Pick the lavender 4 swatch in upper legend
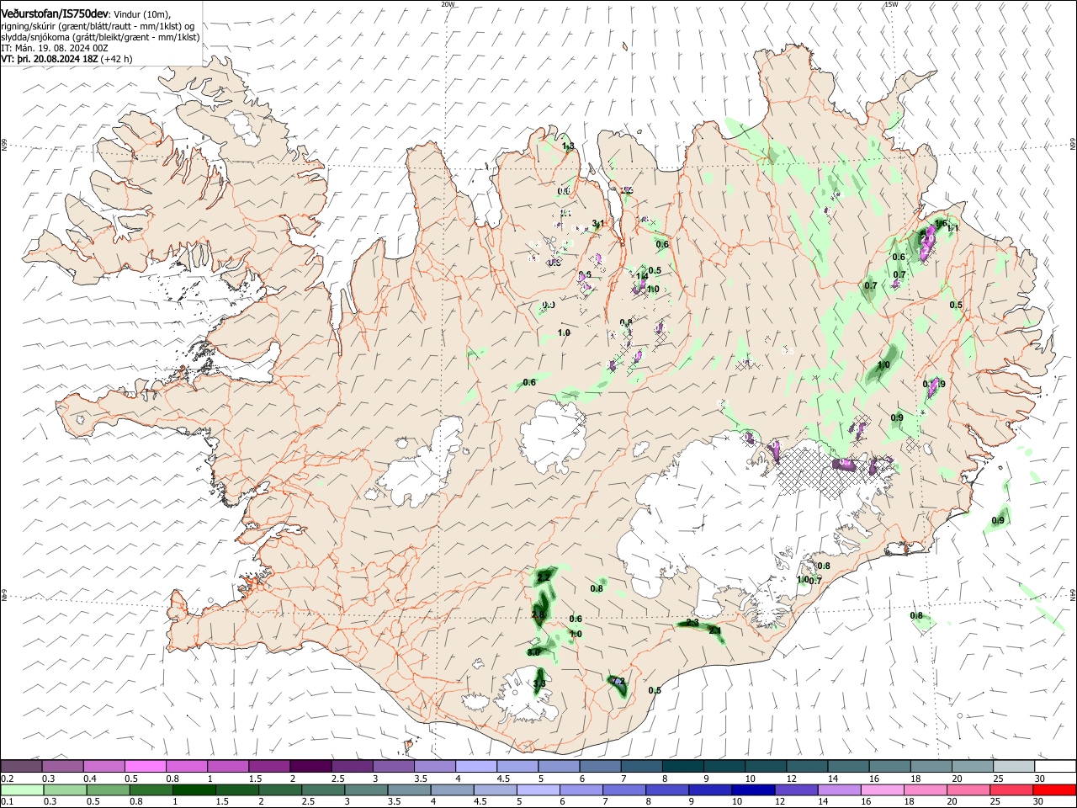The height and width of the screenshot is (808, 1077). (476, 766)
